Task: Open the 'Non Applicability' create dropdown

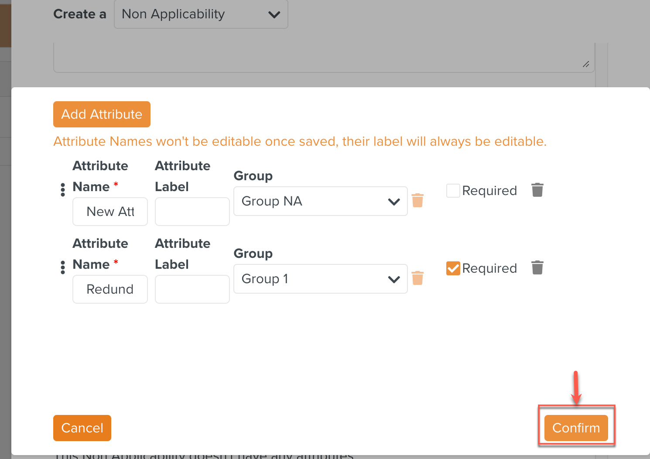Action: pos(201,14)
